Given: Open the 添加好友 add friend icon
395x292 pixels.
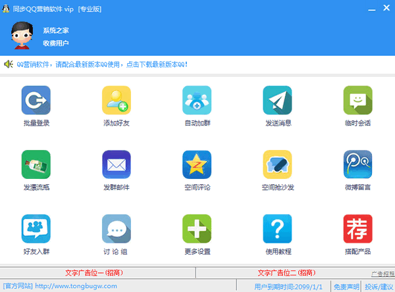Looking at the screenshot, I should 117,100.
